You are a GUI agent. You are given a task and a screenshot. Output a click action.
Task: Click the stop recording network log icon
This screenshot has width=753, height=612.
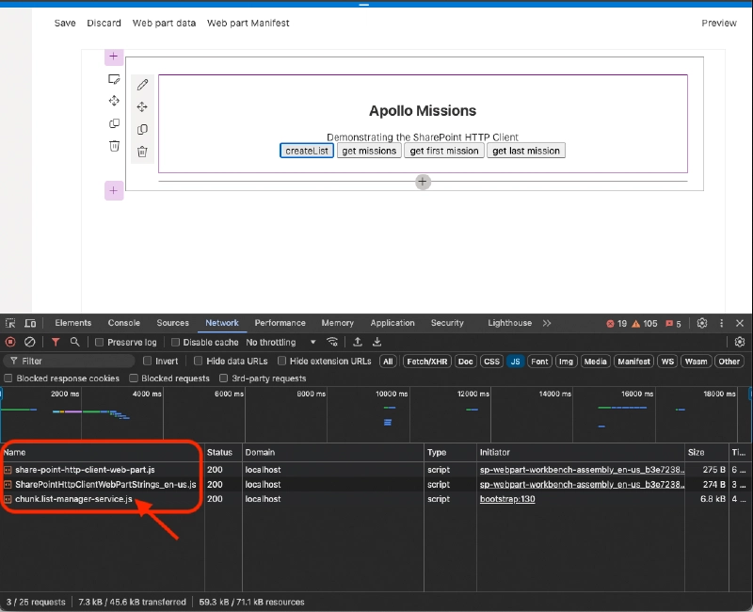[x=10, y=342]
